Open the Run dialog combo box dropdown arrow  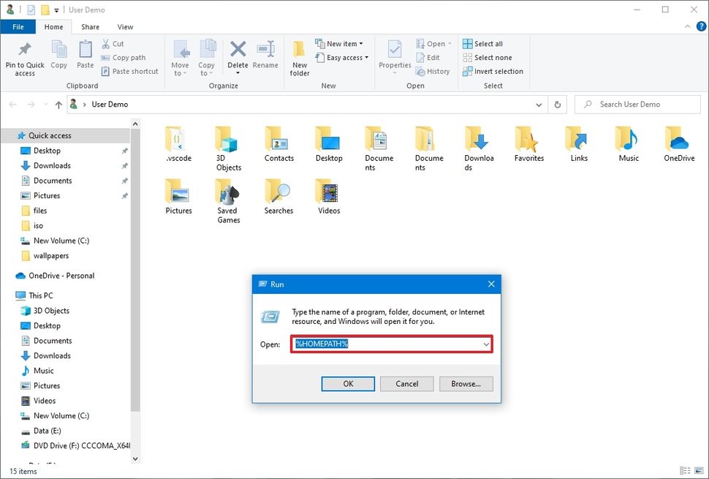(x=485, y=344)
